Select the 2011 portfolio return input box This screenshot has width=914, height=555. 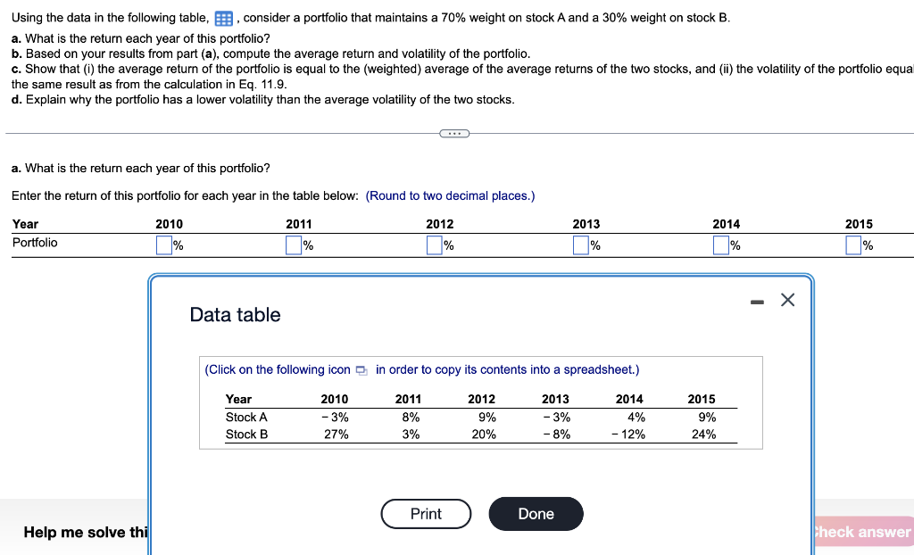coord(293,244)
